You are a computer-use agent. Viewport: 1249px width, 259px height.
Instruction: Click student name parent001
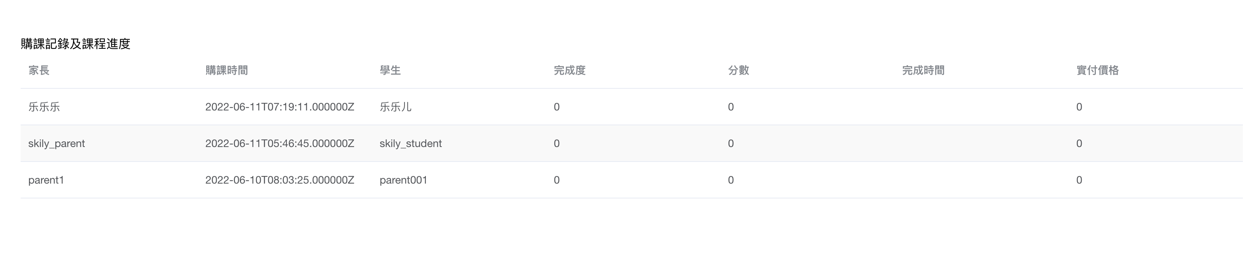(403, 180)
